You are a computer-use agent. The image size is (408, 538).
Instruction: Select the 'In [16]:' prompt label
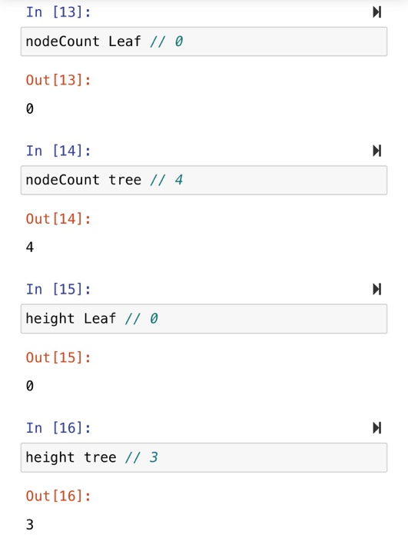point(58,428)
